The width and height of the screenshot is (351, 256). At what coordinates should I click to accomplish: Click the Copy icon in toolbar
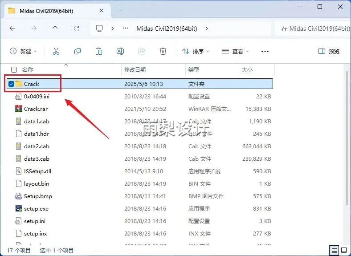[x=78, y=52]
